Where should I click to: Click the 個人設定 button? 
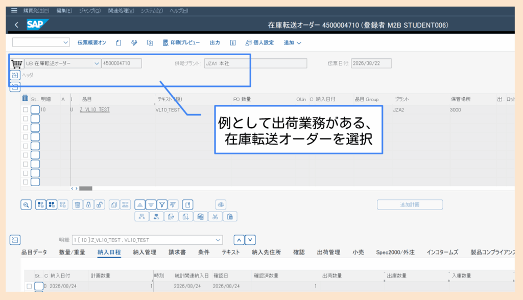(259, 43)
